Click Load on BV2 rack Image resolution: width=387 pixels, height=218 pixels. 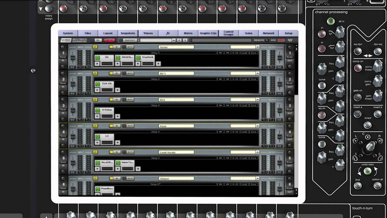tap(244, 105)
